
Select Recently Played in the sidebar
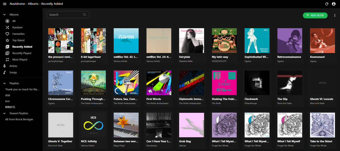point(22,53)
